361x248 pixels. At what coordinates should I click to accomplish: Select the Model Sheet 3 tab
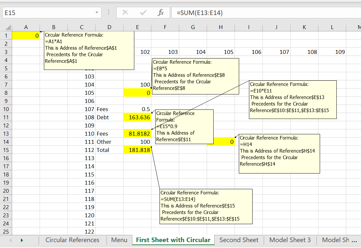click(290, 240)
